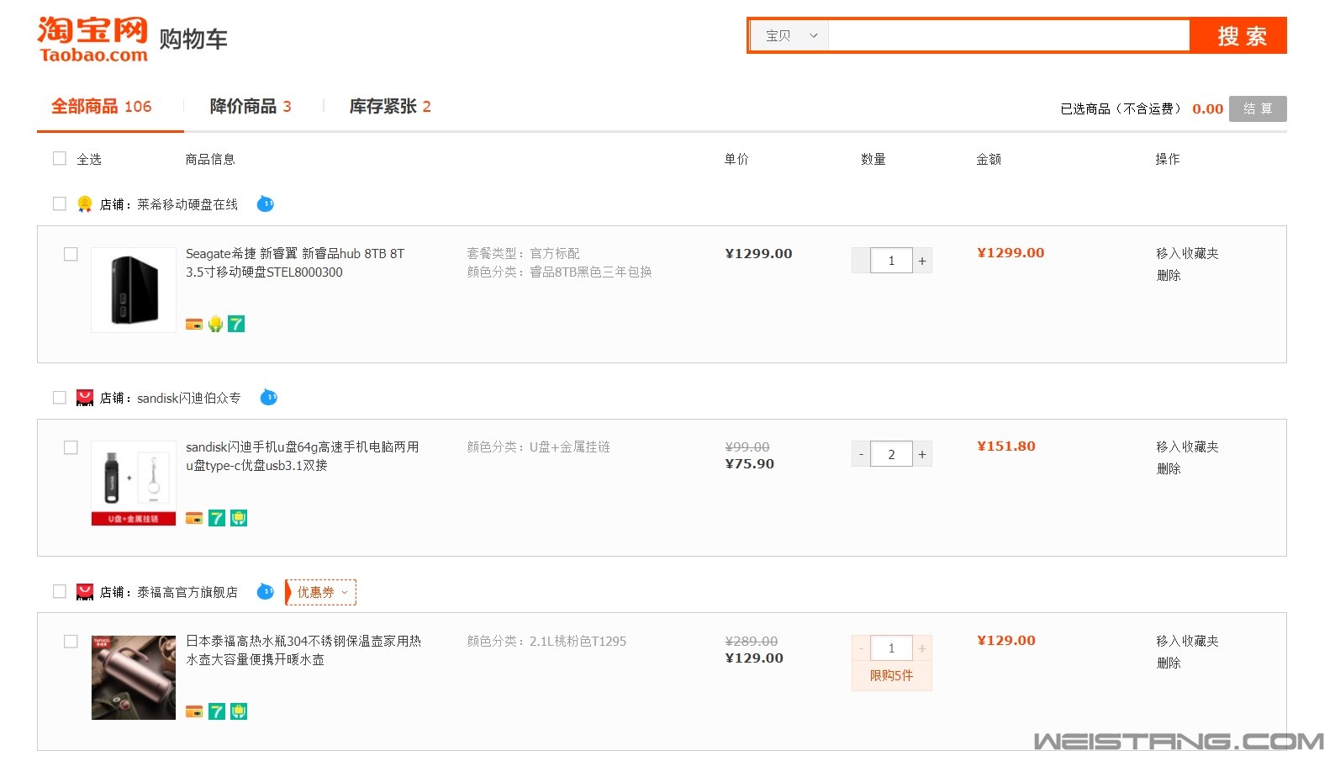
Task: Open chat with 泰福高官方旗舰店 store
Action: 266,591
